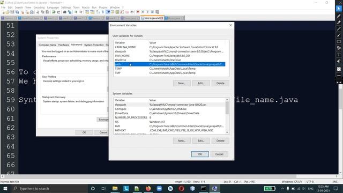Image resolution: width=343 pixels, height=193 pixels.
Task: Show hidden system tray icons
Action: coord(282,188)
